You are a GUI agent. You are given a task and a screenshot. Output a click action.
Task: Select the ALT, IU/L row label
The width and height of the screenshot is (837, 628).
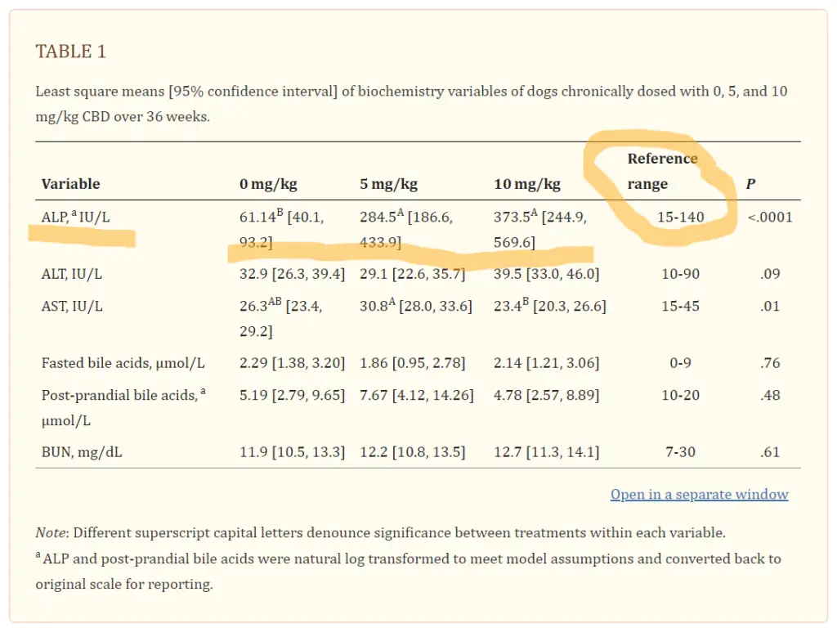[x=72, y=274]
